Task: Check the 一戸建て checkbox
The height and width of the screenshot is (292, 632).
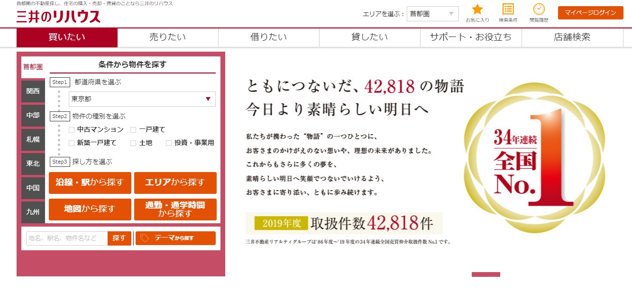Action: (x=133, y=129)
